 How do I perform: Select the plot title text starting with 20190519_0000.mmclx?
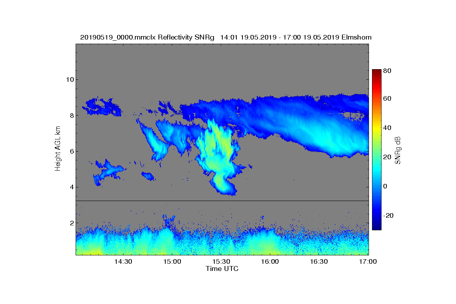[x=226, y=37]
